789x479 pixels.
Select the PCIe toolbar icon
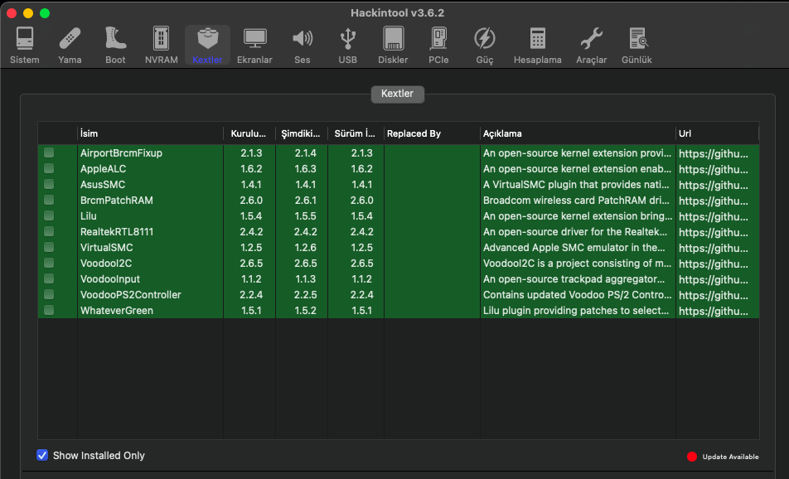[438, 45]
